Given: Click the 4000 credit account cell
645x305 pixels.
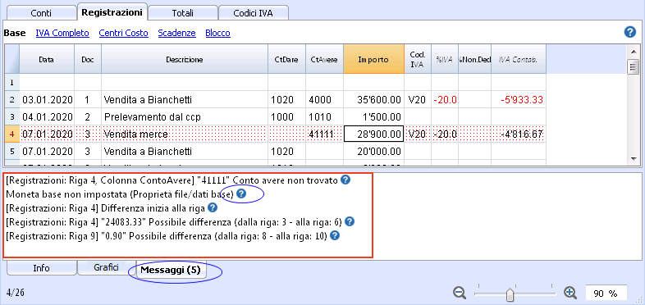Looking at the screenshot, I should [324, 99].
